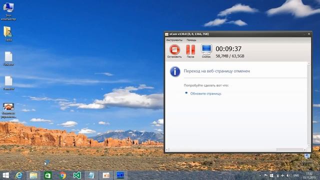Click the airplane mode network tray icon
The image size is (320, 180).
coord(282,175)
